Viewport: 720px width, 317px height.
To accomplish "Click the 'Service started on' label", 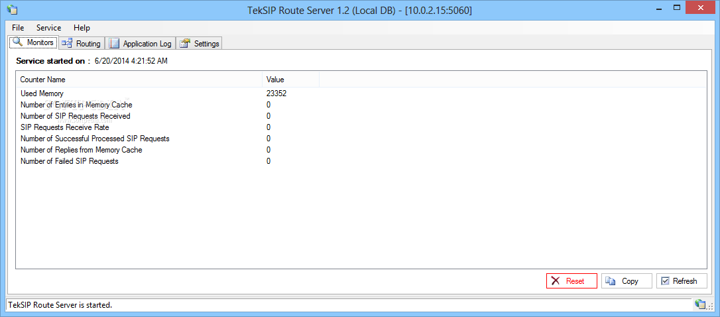I will [x=53, y=60].
